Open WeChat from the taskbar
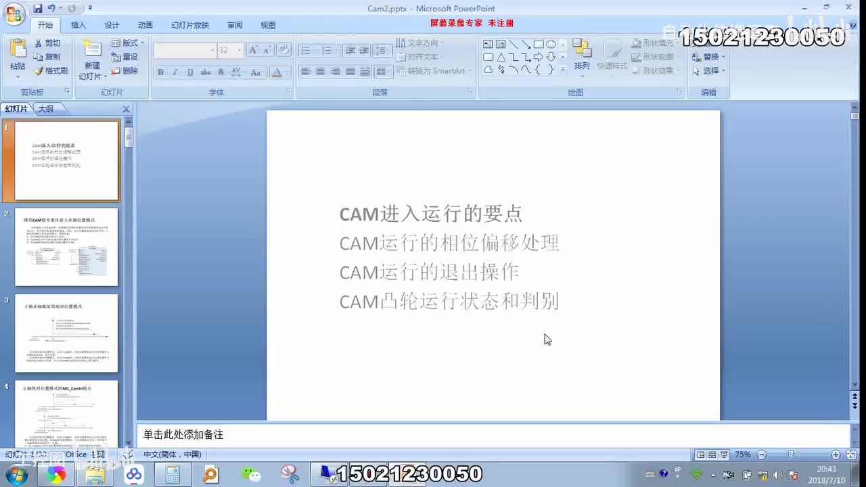 click(x=252, y=475)
